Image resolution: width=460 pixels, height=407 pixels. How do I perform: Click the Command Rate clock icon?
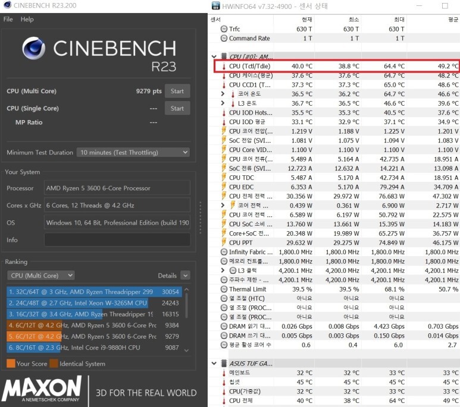(x=224, y=39)
